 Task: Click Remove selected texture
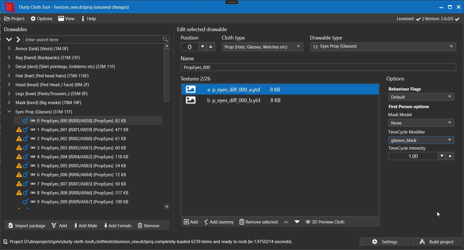(259, 222)
